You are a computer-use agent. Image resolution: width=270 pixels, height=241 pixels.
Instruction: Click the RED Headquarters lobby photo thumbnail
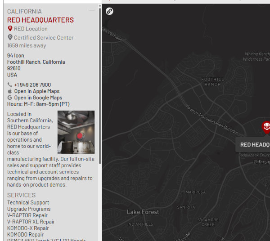[x=76, y=132]
